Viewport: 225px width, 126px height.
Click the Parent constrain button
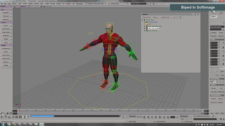coord(213,88)
